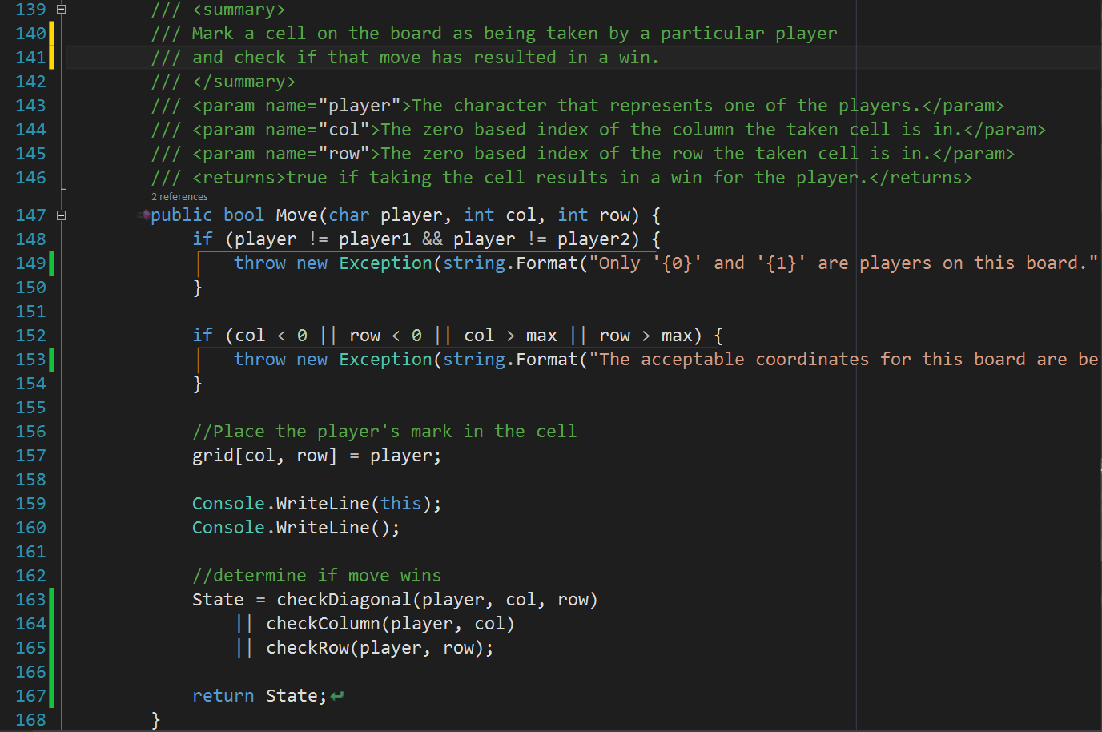Click the 'checkRow' method call

pos(308,647)
